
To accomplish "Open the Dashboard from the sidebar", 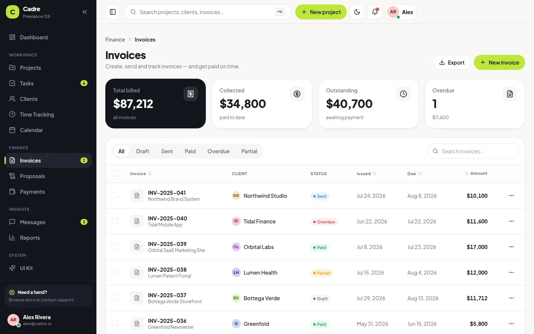I will pyautogui.click(x=48, y=37).
